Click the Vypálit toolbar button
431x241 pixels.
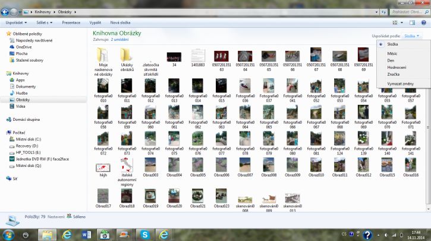point(95,23)
